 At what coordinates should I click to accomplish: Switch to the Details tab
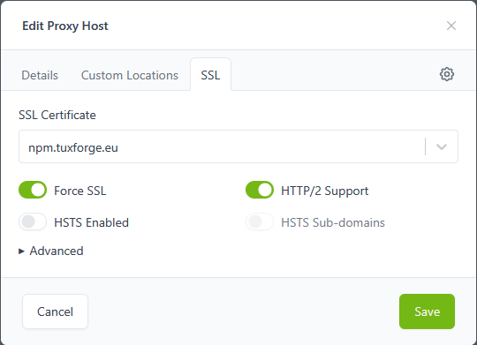click(x=40, y=75)
